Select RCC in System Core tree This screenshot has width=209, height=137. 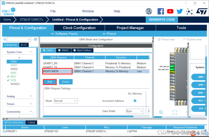click(13, 76)
